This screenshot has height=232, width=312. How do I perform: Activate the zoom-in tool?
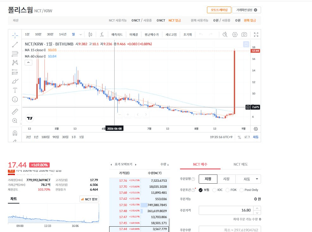(x=15, y=121)
